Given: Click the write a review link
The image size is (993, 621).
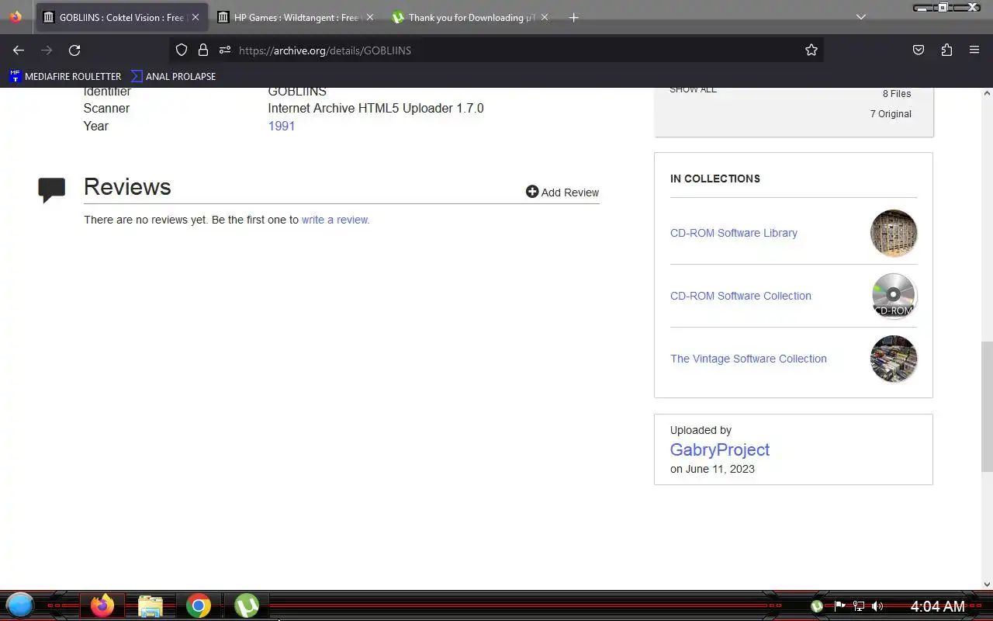Looking at the screenshot, I should [x=335, y=220].
